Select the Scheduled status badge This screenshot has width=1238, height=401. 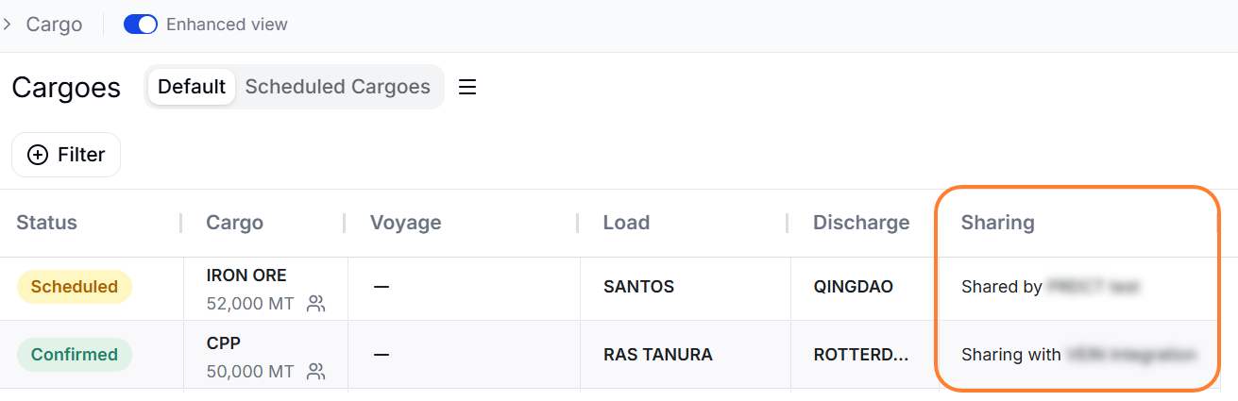point(75,287)
